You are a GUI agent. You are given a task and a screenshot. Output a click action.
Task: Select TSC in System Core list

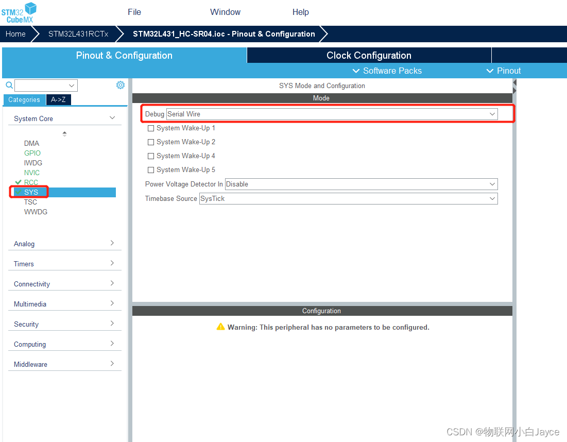pos(30,202)
